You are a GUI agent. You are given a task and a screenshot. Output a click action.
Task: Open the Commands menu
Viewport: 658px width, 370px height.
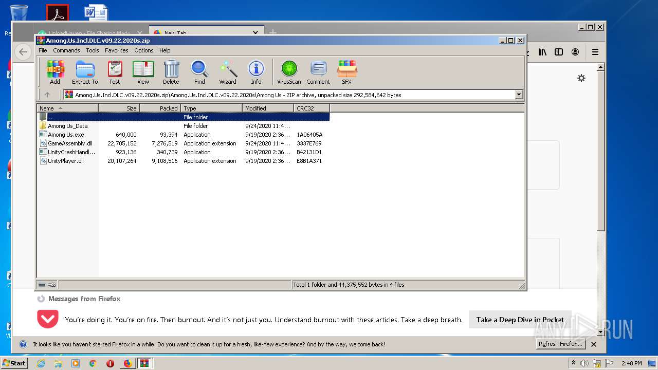[x=66, y=50]
